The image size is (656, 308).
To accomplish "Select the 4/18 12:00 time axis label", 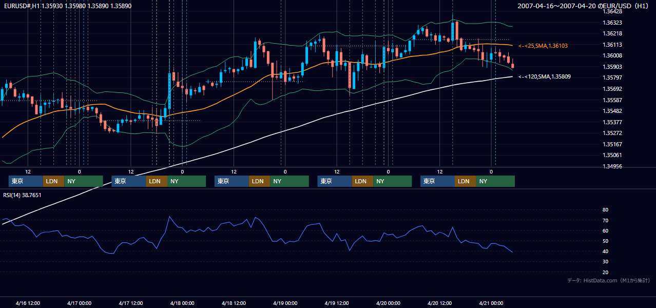I will pyautogui.click(x=234, y=303).
